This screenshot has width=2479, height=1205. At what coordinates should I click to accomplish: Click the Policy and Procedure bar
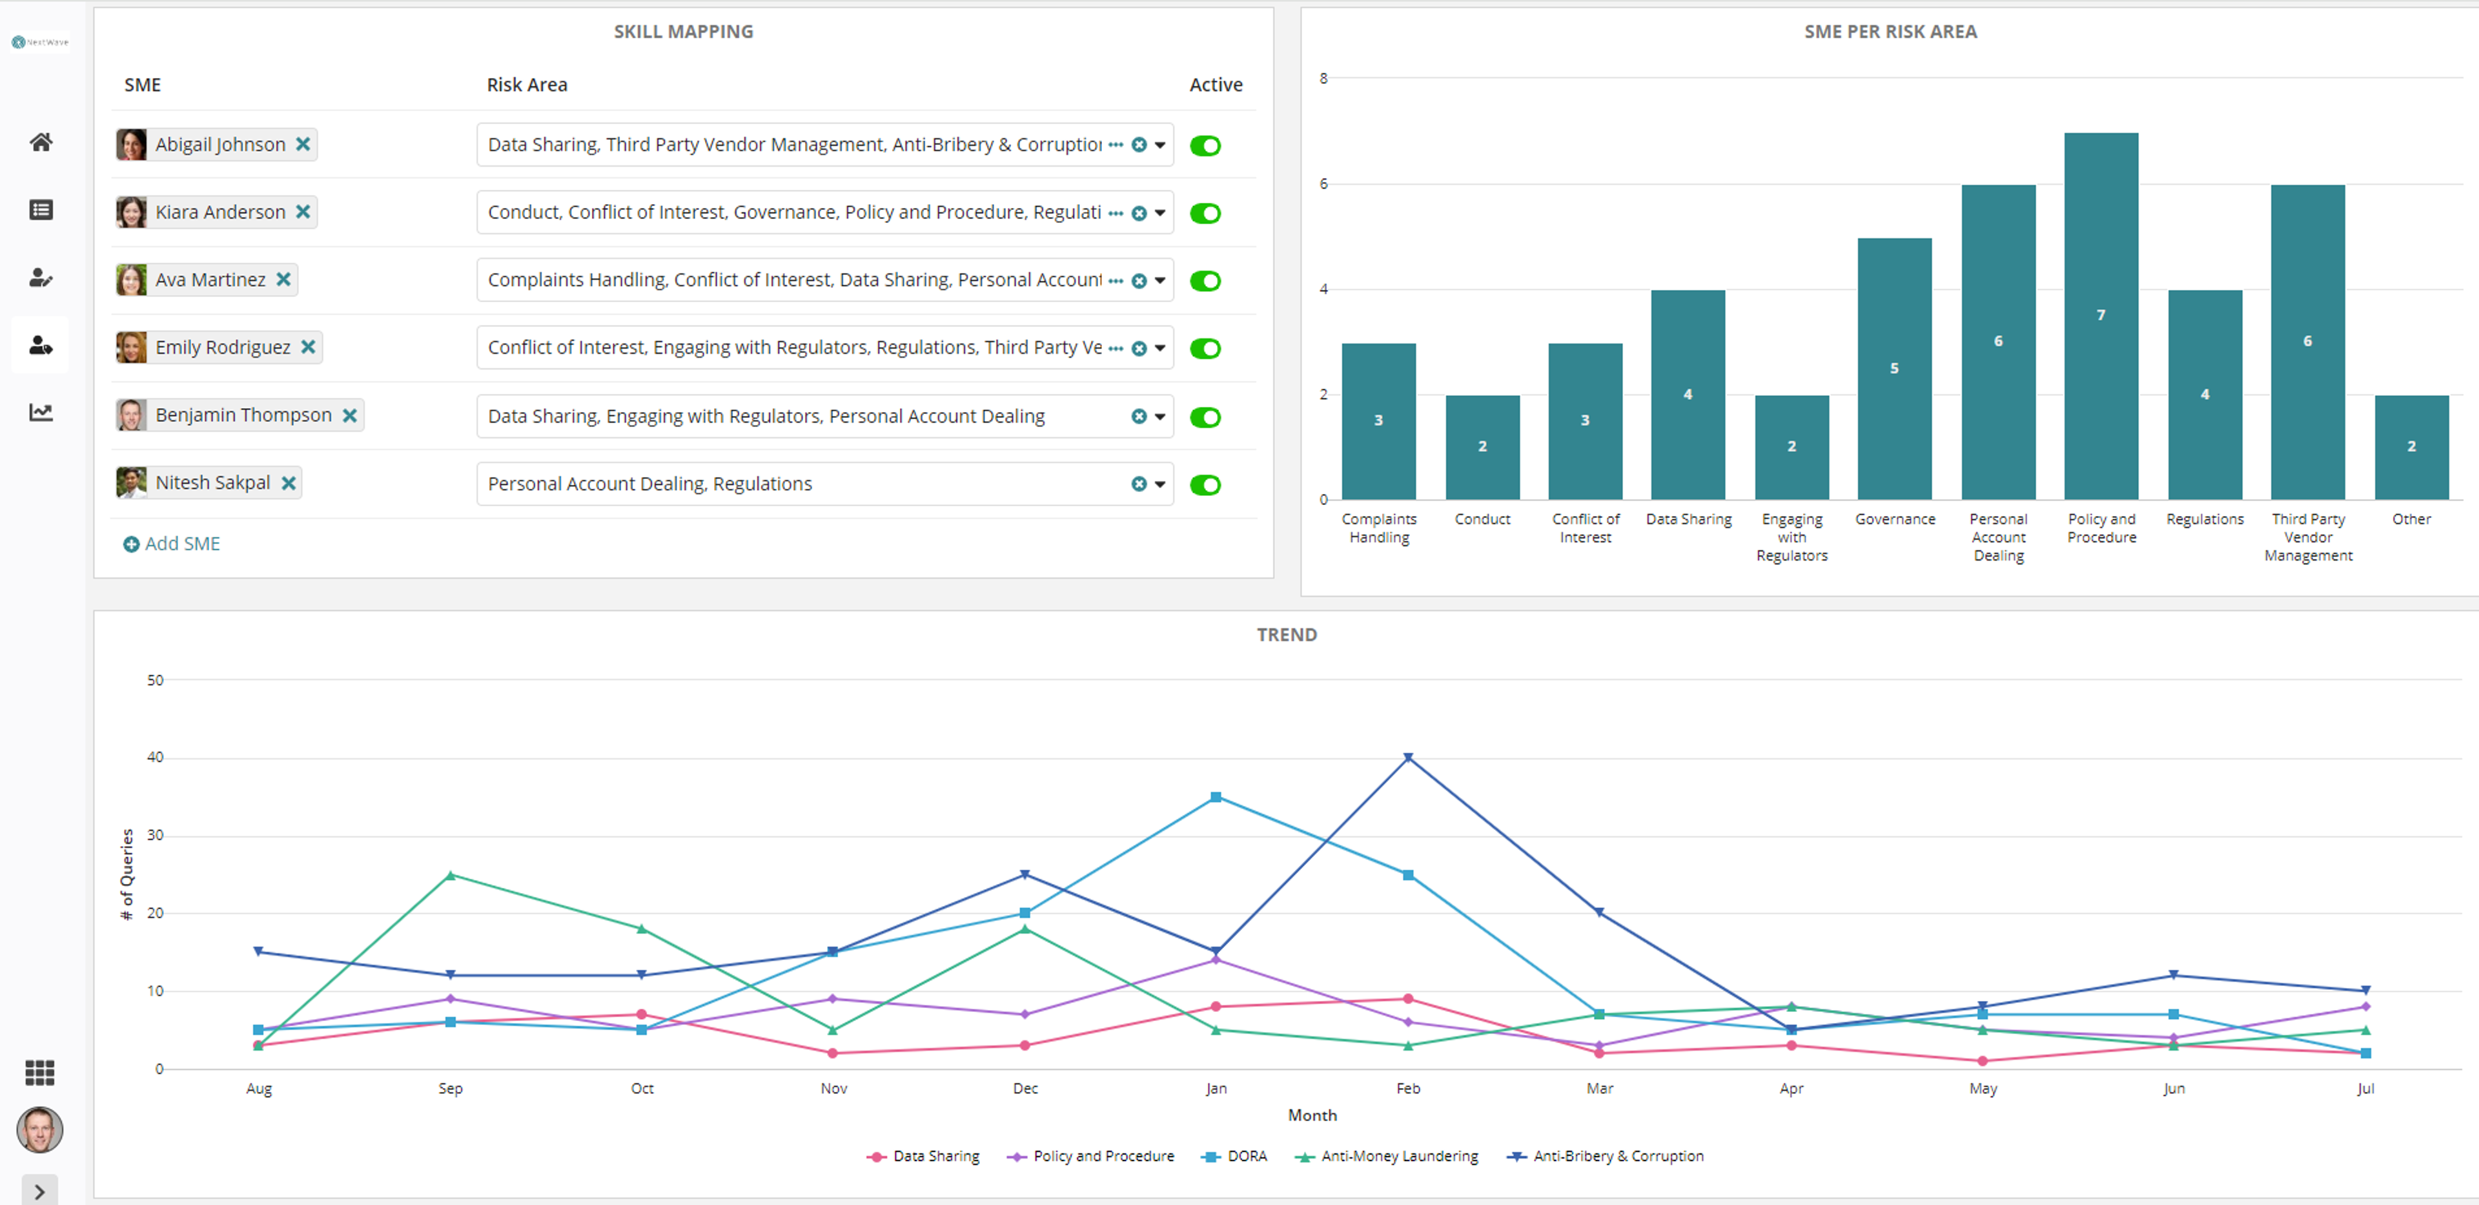2101,316
